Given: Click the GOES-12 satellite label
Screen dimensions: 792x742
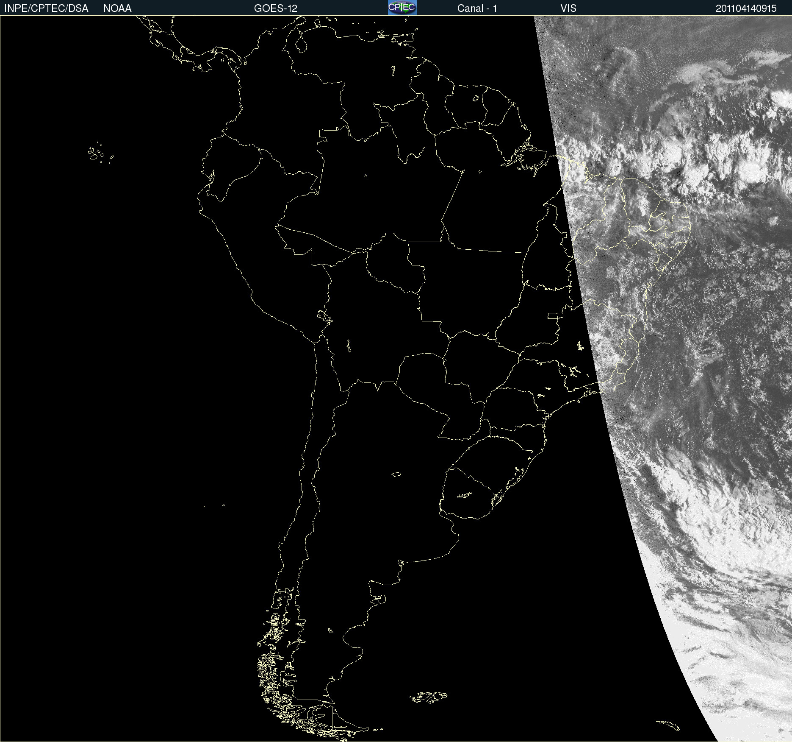Looking at the screenshot, I should (276, 8).
